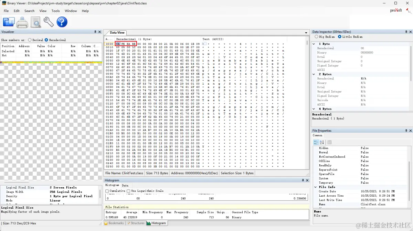Close the Data Inspector panel
This screenshot has width=413, height=231.
click(410, 32)
